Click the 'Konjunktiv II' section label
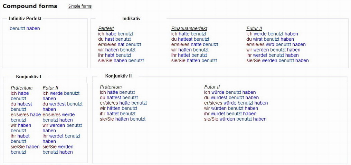 pyautogui.click(x=118, y=76)
